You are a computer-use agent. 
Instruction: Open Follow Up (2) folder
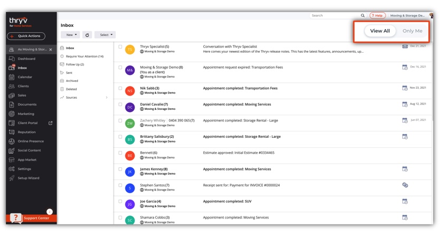coord(74,64)
